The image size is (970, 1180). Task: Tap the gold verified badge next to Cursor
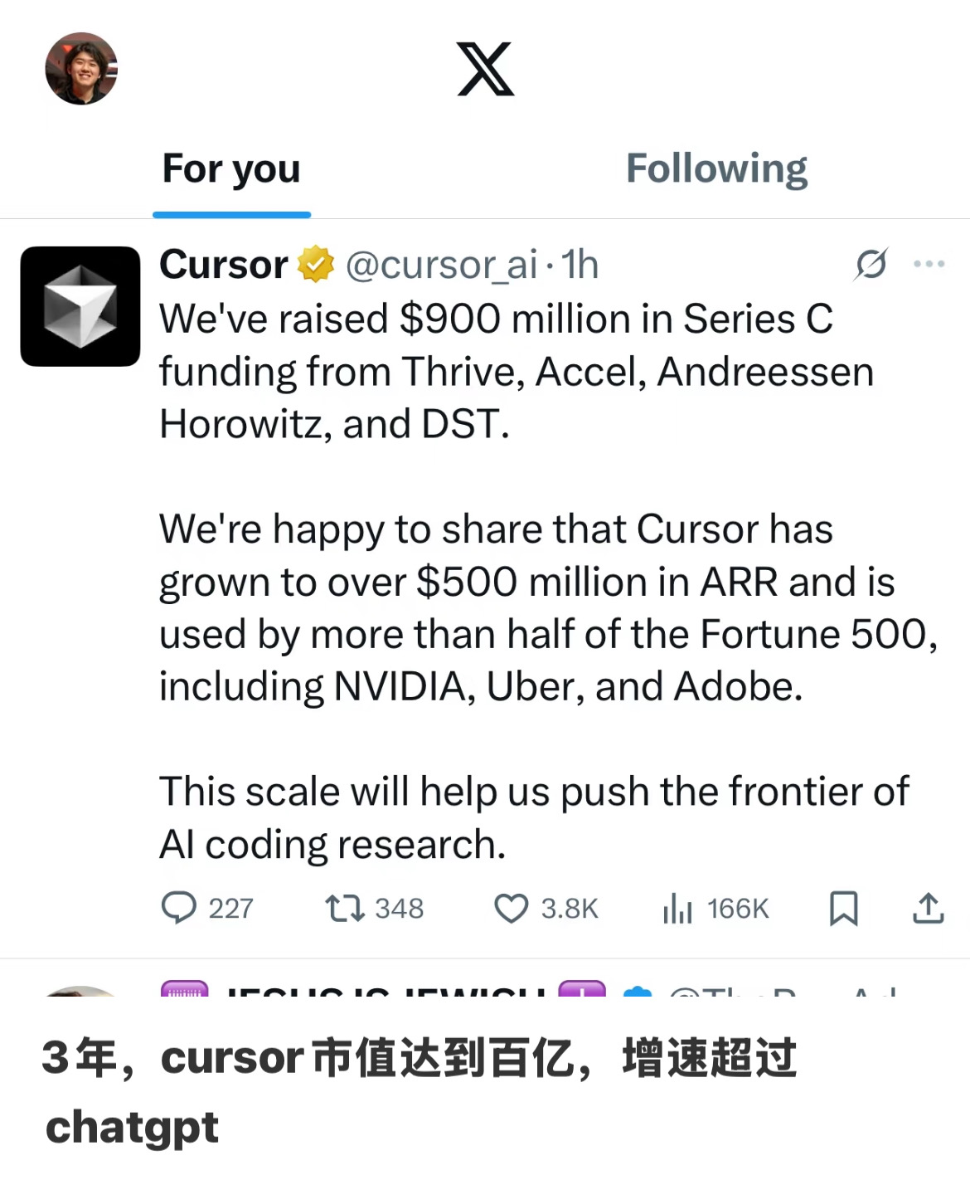[x=316, y=265]
